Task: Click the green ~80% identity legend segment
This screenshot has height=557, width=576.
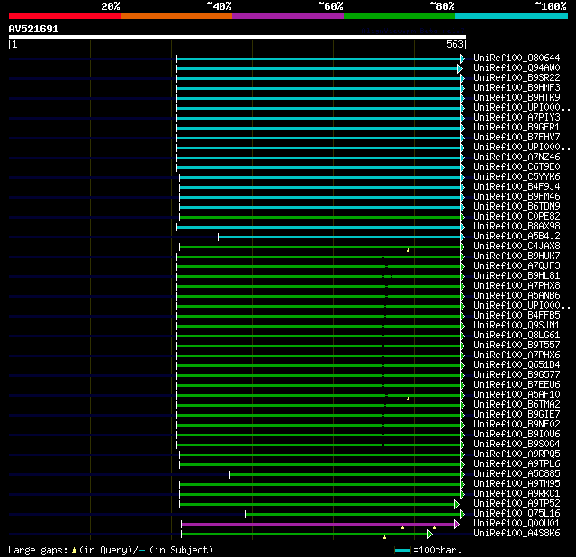Action: click(400, 16)
